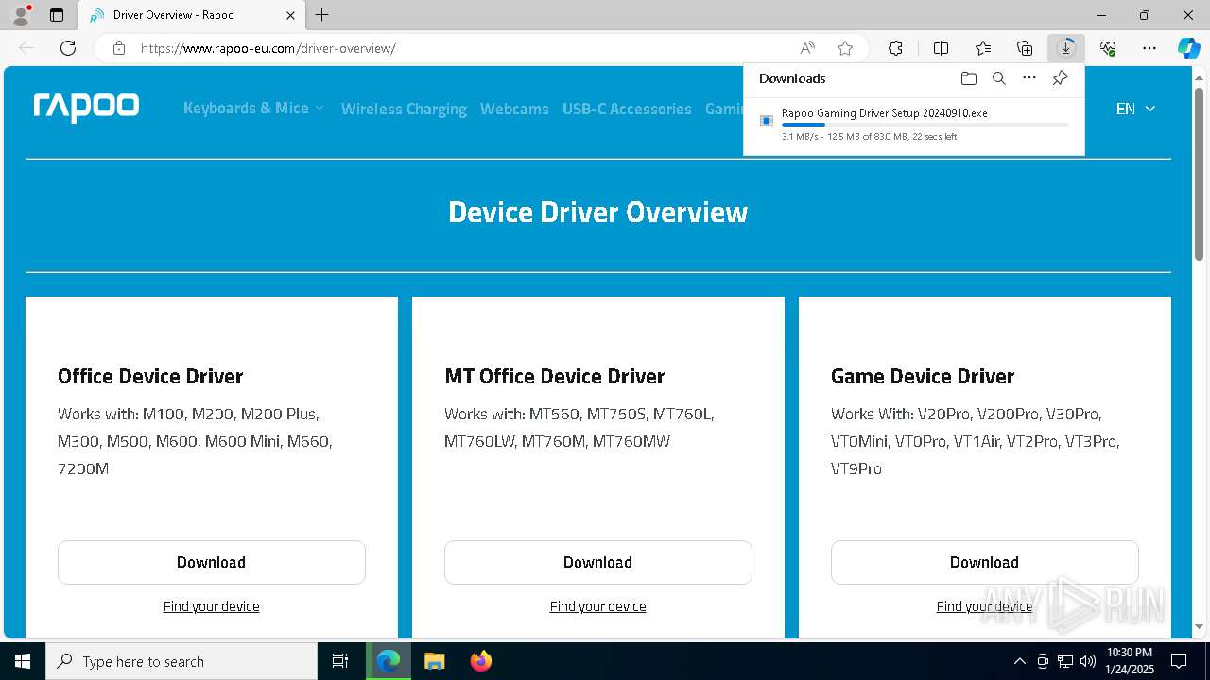The height and width of the screenshot is (680, 1210).
Task: Click the Device Driver Overview heading
Action: (x=598, y=212)
